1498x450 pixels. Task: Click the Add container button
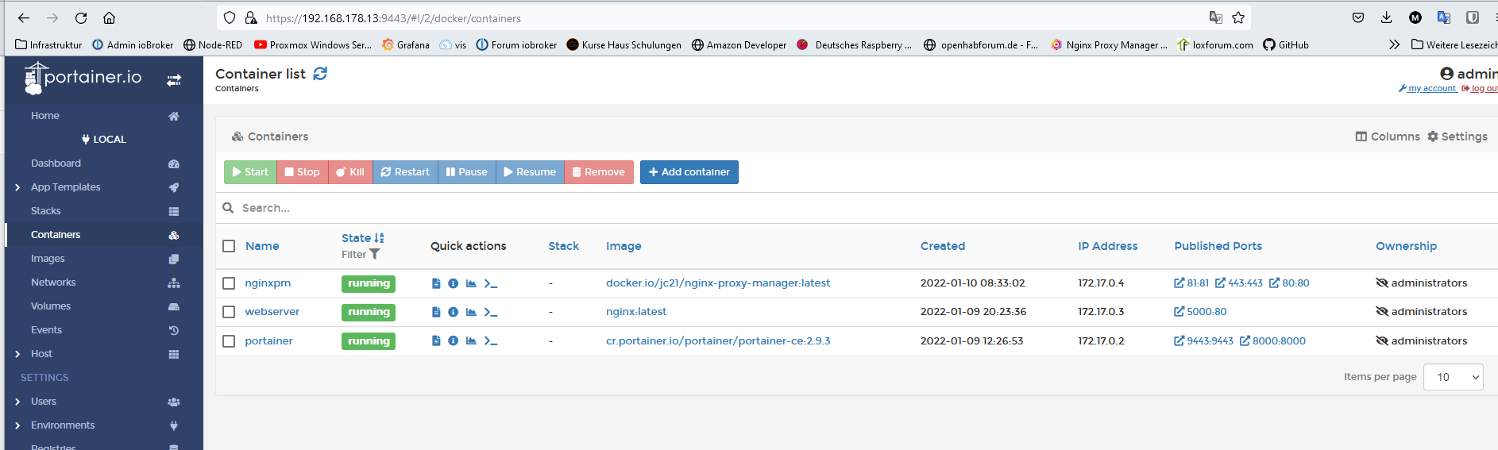[689, 172]
